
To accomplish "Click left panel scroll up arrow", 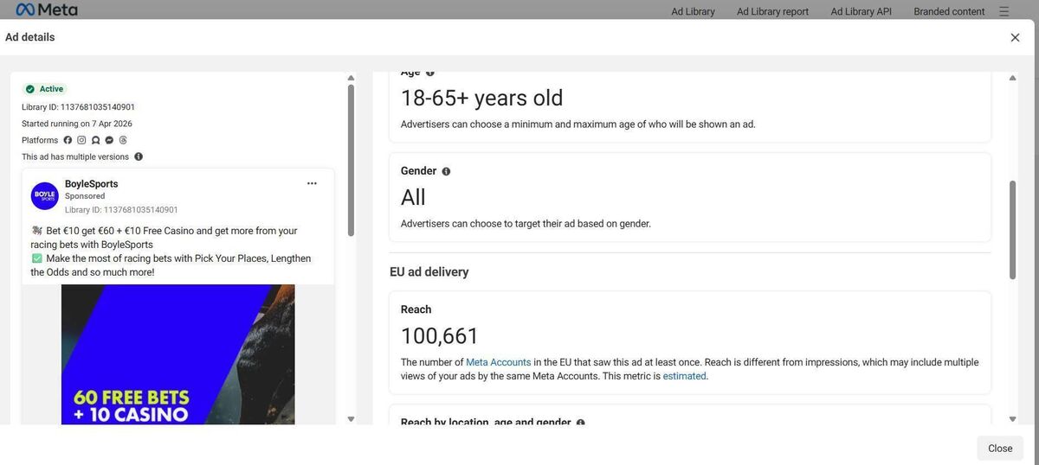I will [x=351, y=78].
